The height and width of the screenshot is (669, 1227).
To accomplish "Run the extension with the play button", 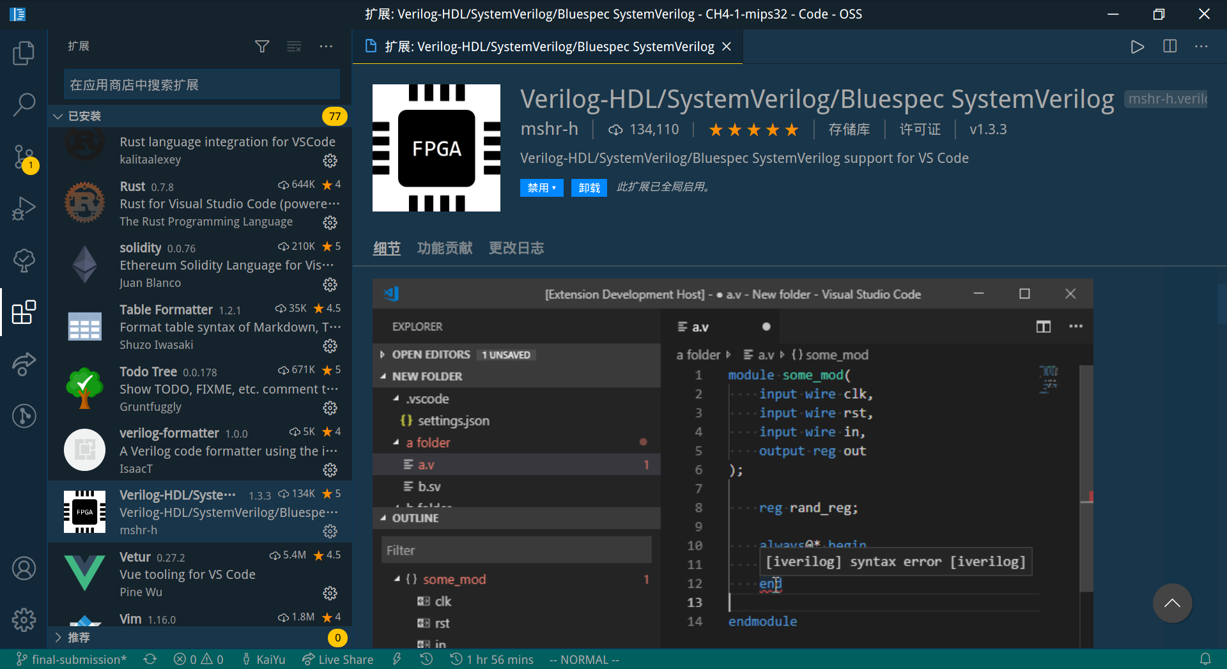I will pos(1137,46).
